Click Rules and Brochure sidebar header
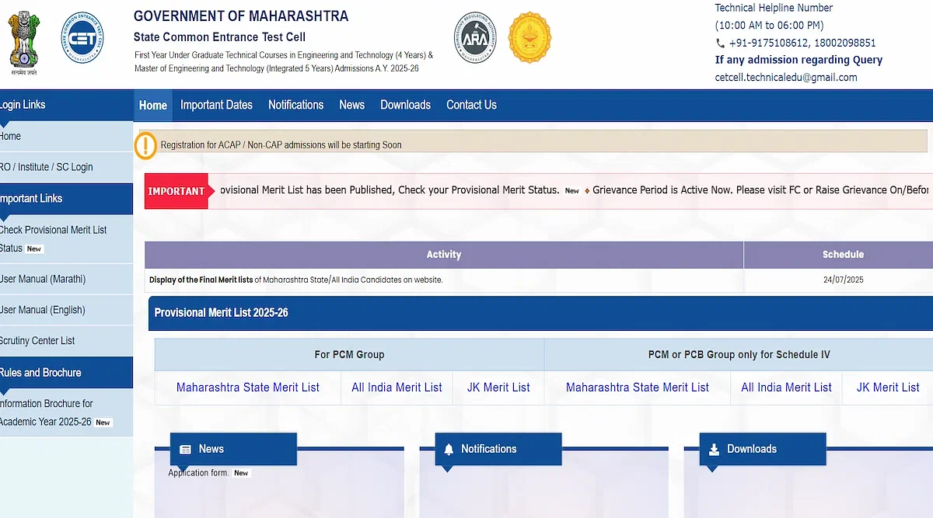 66,373
